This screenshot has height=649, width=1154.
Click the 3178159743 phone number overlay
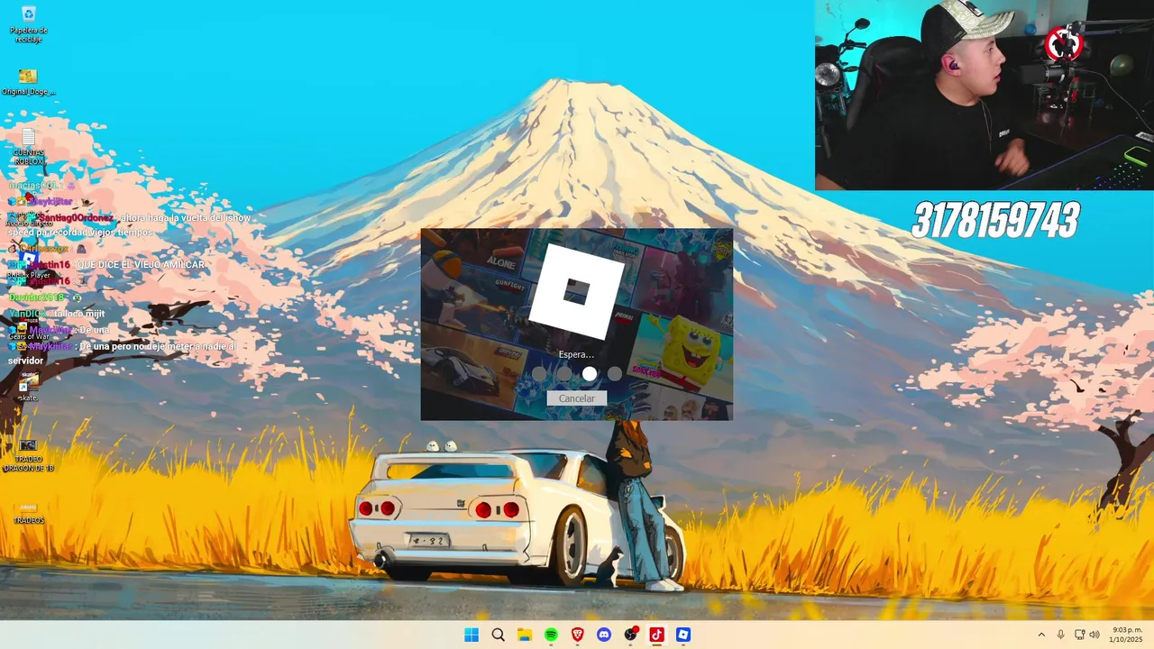pyautogui.click(x=995, y=220)
